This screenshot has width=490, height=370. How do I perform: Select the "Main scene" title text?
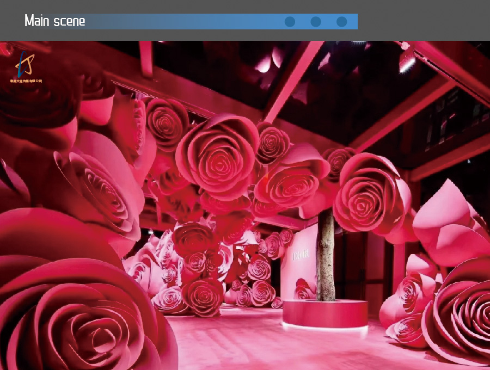click(x=55, y=21)
